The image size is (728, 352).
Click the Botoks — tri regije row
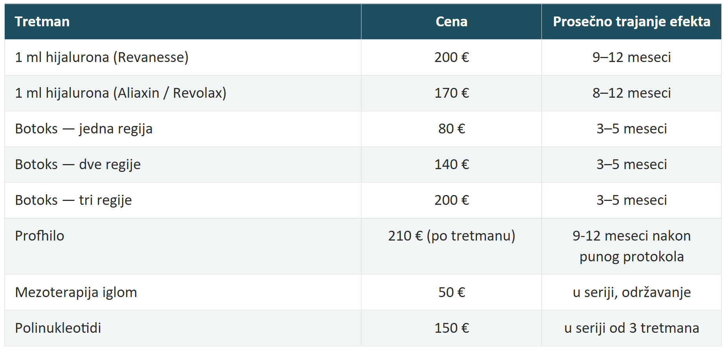[363, 200]
